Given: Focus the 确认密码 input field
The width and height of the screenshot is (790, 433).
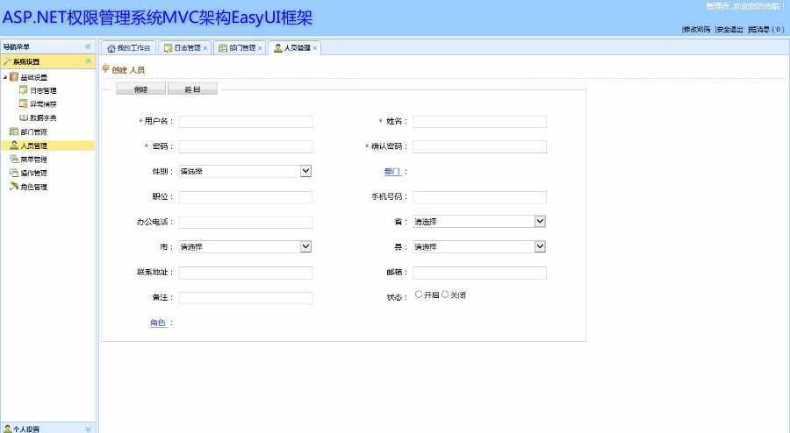Looking at the screenshot, I should [479, 146].
